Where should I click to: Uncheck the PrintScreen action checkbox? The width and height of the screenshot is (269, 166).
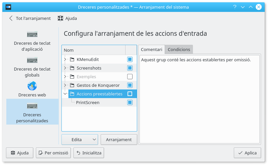click(x=130, y=103)
